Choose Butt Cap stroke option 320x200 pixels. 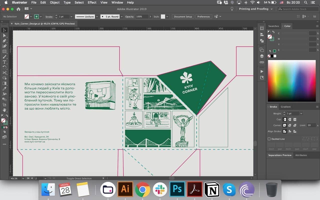(284, 119)
